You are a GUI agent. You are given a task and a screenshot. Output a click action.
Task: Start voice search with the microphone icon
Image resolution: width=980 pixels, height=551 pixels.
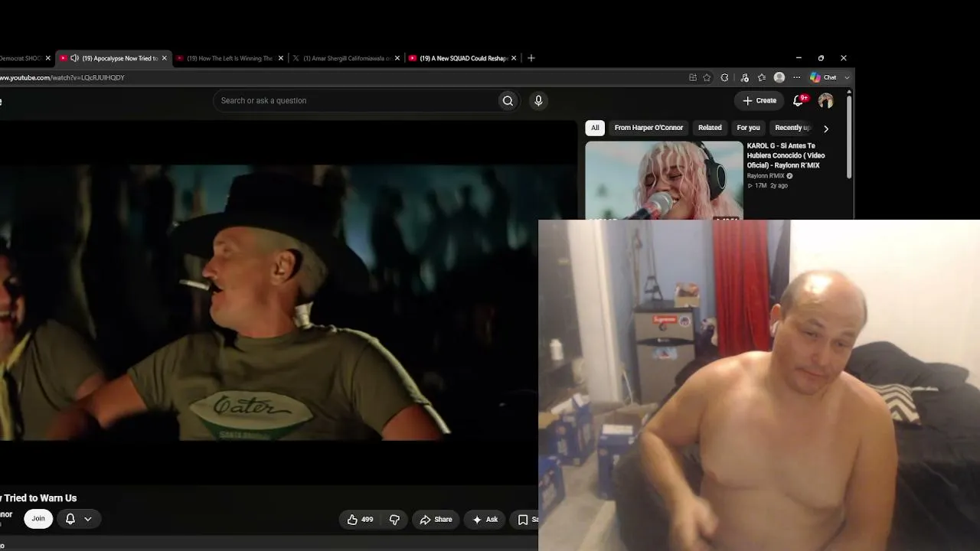(x=538, y=101)
